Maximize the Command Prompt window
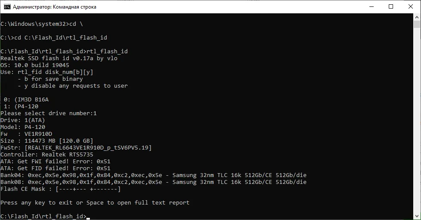The image size is (421, 220). 391,7
